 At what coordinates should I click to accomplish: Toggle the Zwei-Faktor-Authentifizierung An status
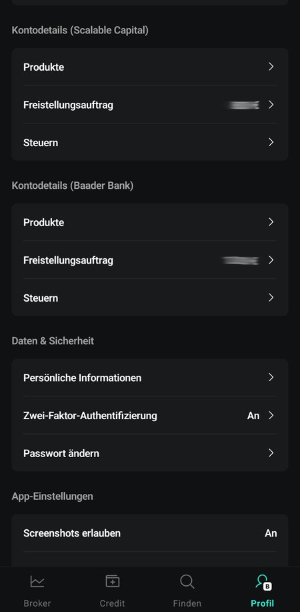pos(253,416)
